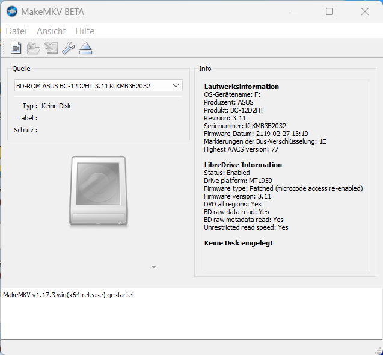Click the Quelle group label
Image resolution: width=383 pixels, height=355 pixels.
pos(21,69)
